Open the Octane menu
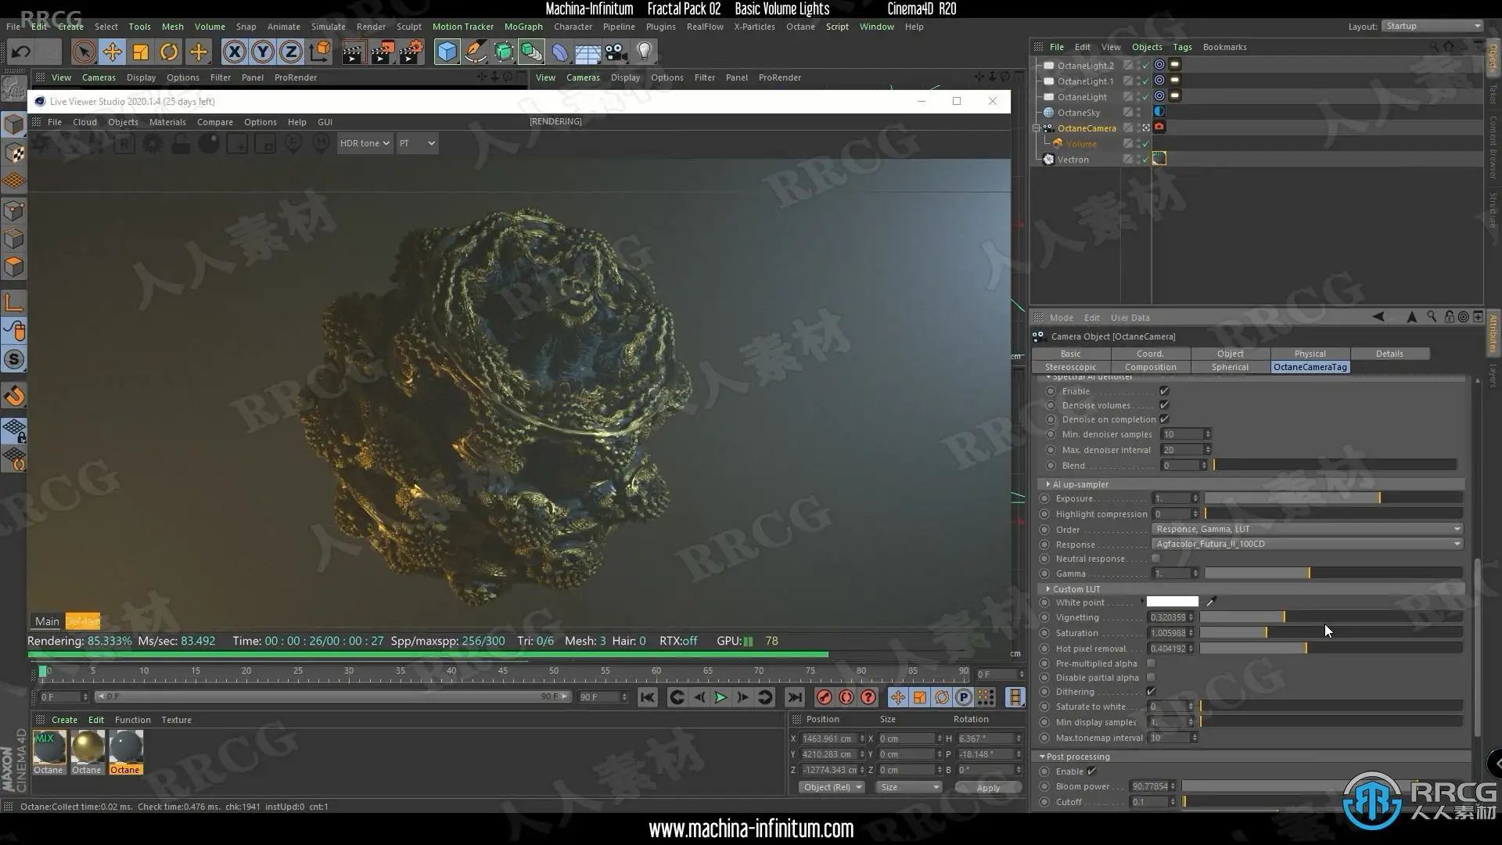Viewport: 1502px width, 845px height. coord(800,27)
